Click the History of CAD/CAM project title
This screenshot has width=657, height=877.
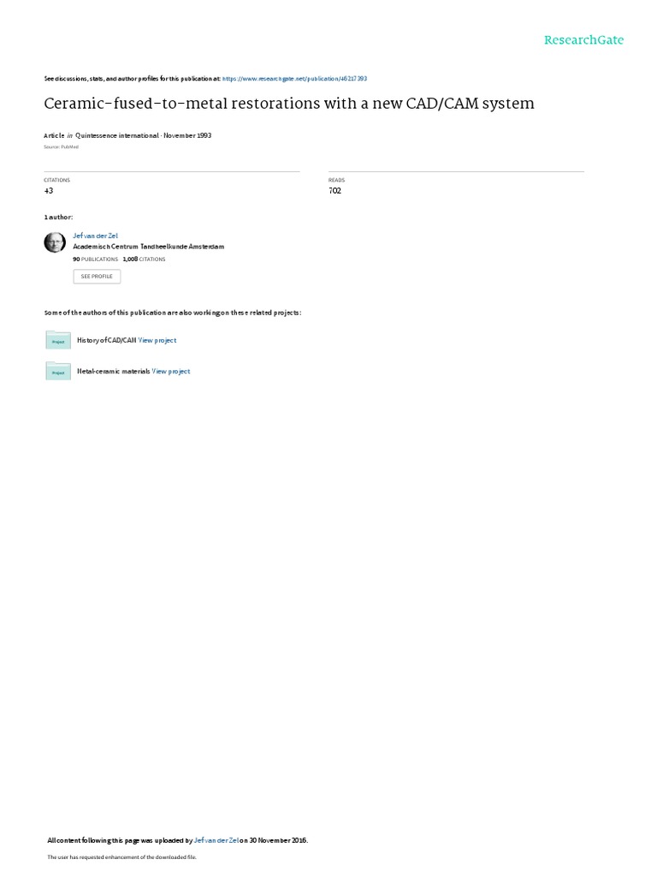point(107,340)
